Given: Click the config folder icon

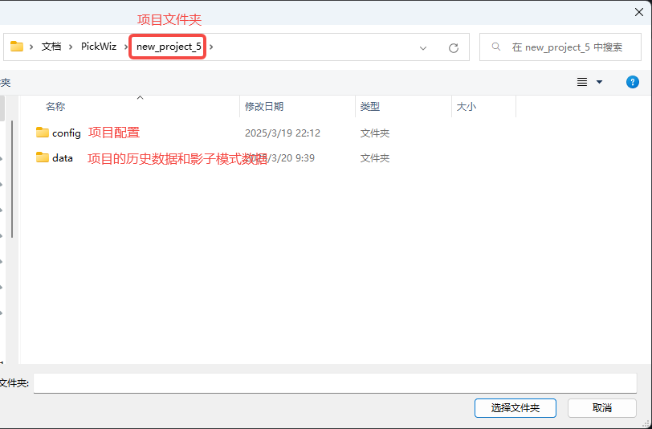Looking at the screenshot, I should (43, 133).
